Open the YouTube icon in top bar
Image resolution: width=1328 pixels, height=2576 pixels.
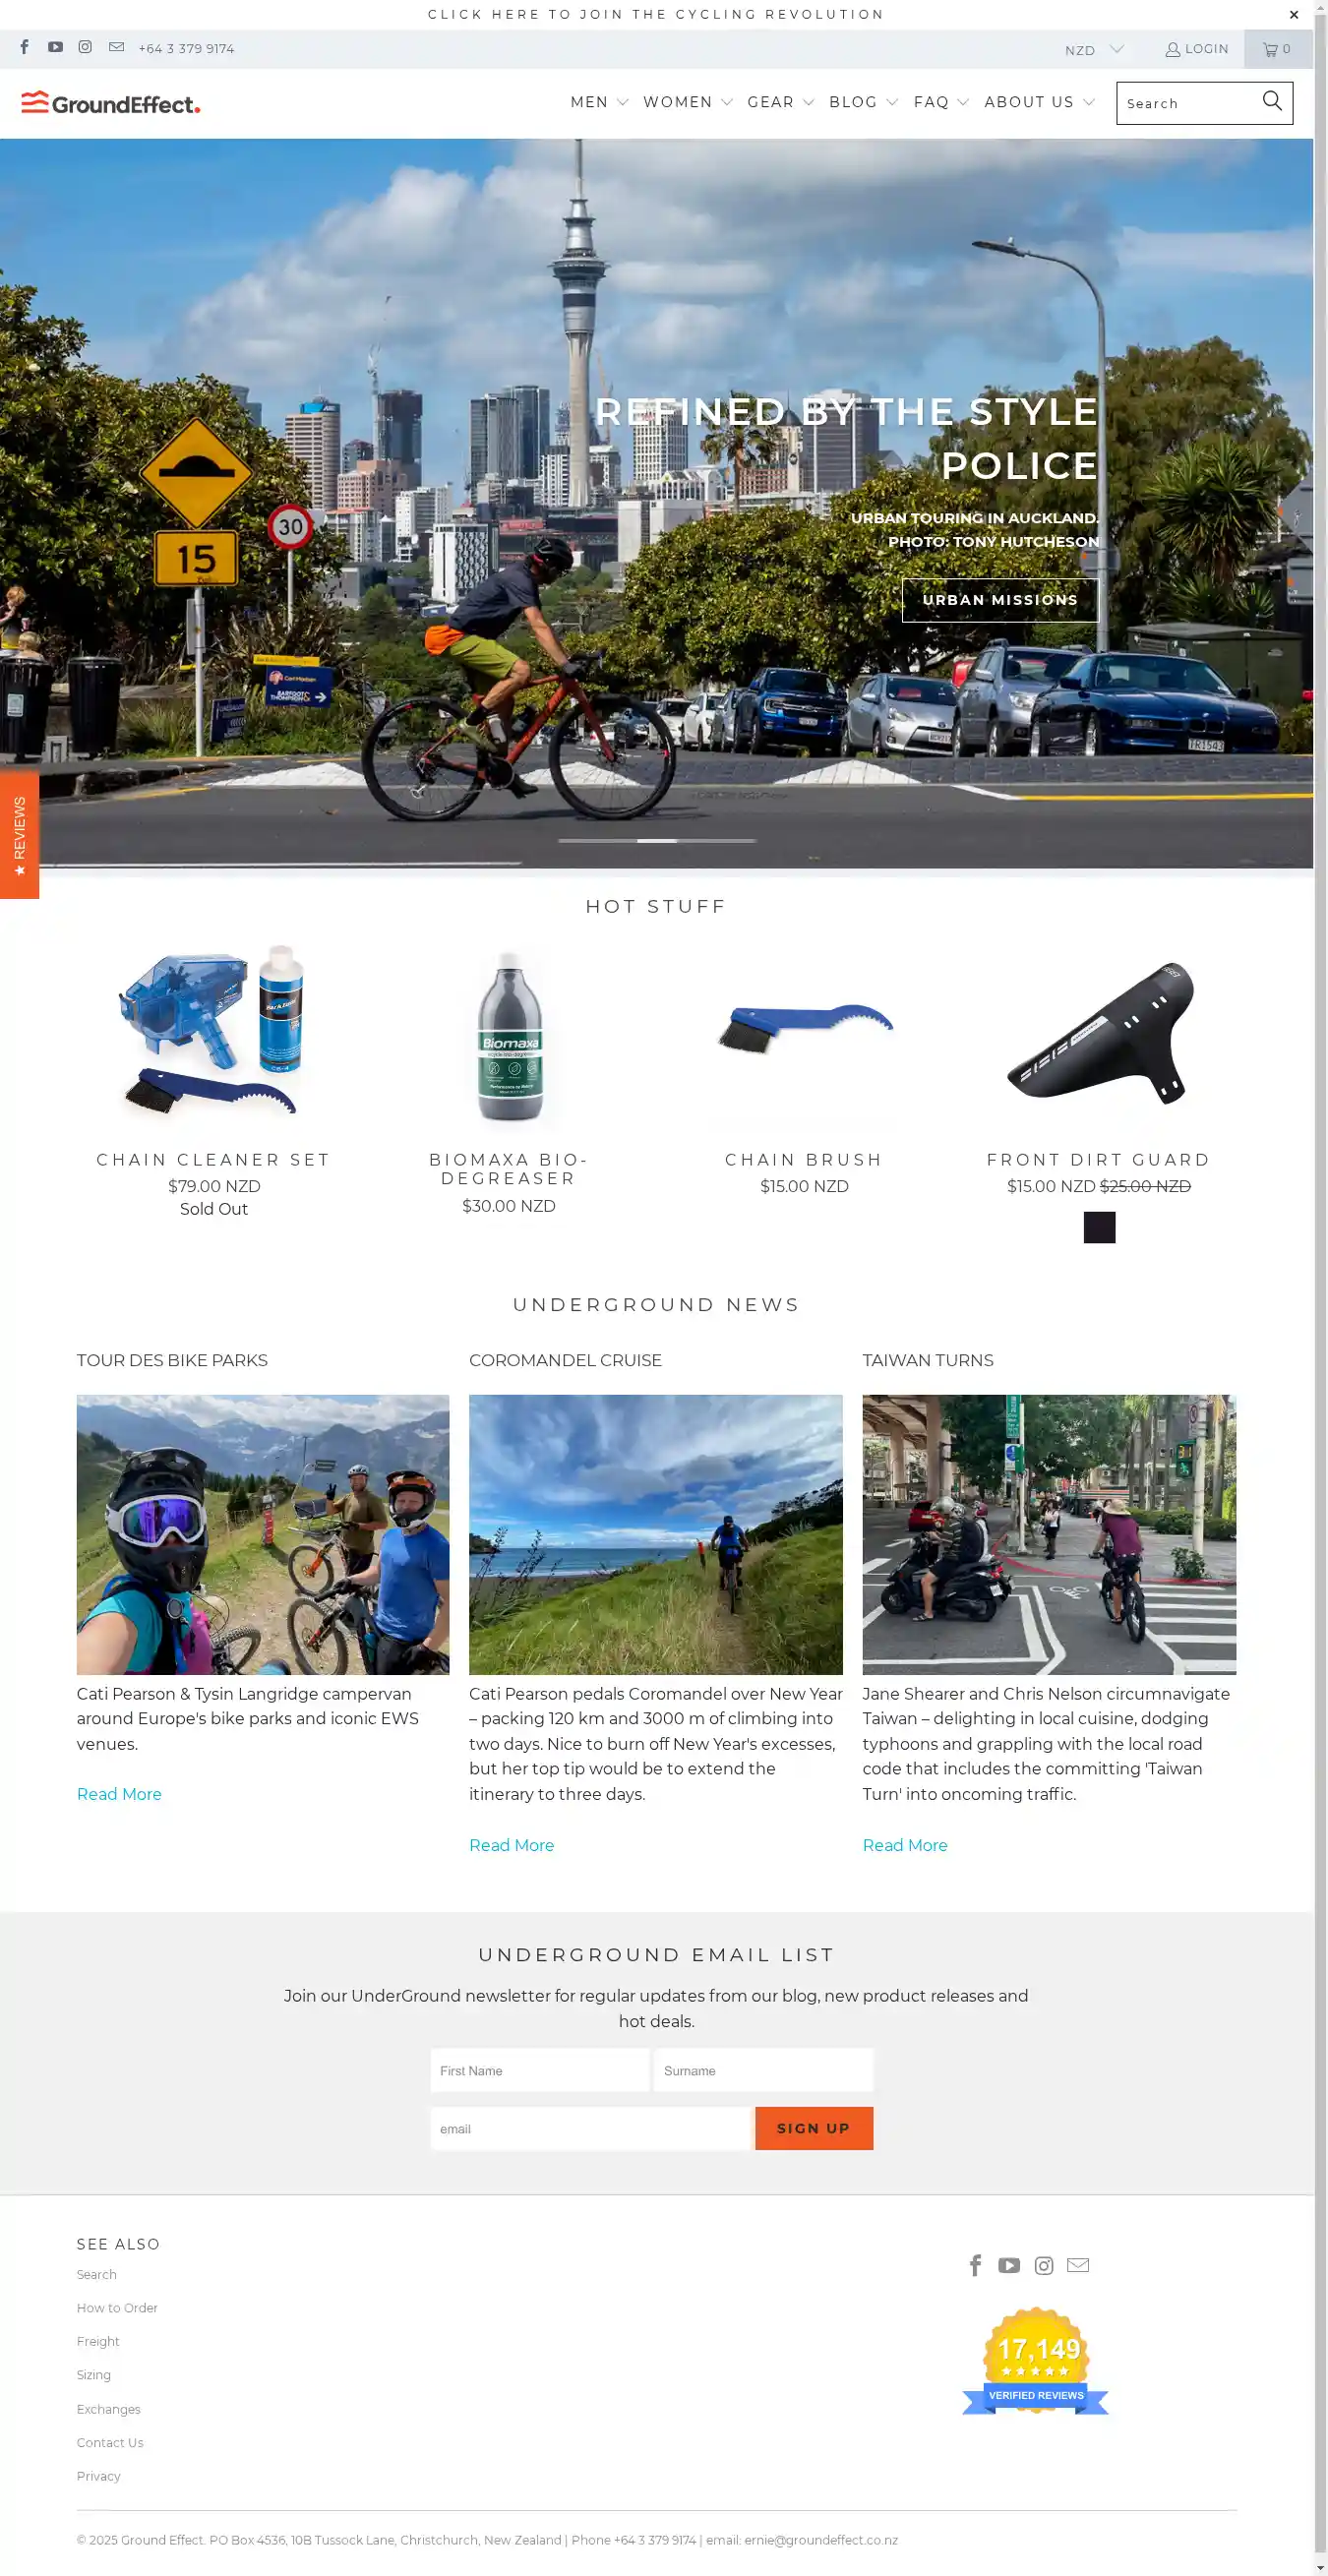click(x=55, y=47)
